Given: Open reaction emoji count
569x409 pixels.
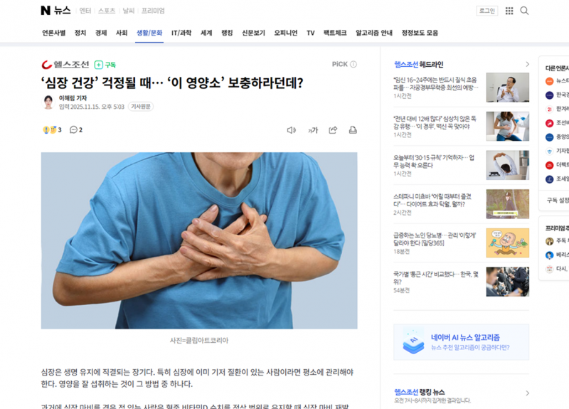Looking at the screenshot, I should 52,129.
